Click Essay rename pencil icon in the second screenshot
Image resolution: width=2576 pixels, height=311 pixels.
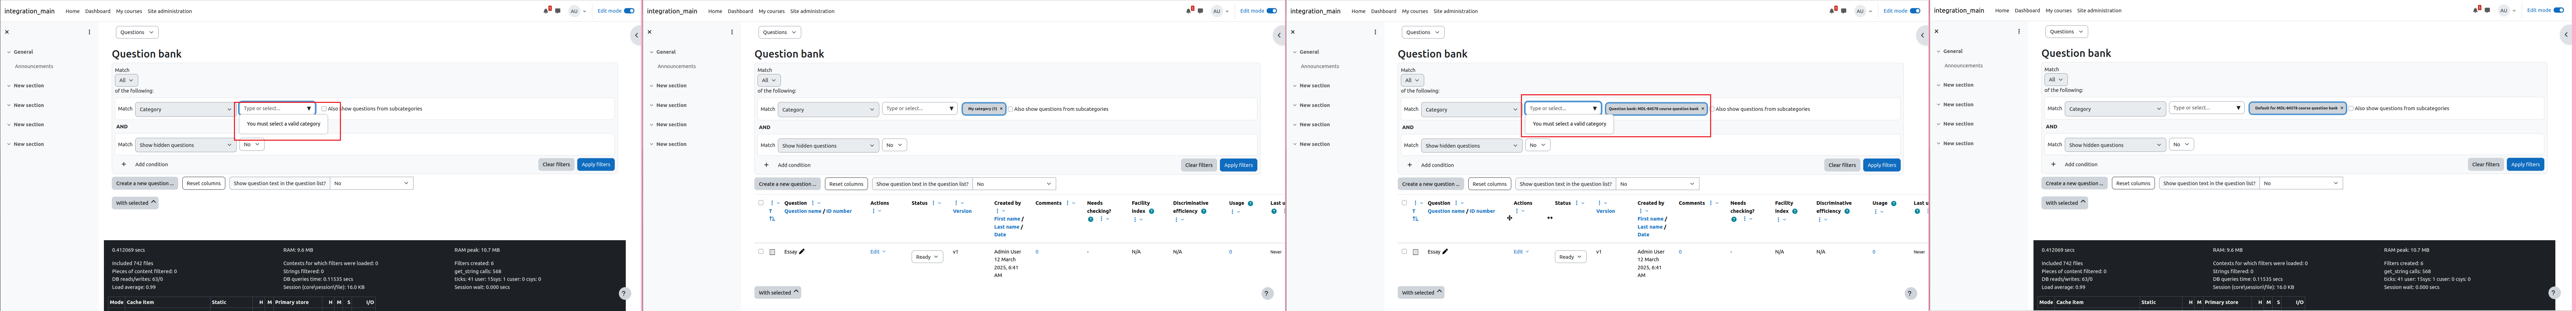pyautogui.click(x=802, y=252)
